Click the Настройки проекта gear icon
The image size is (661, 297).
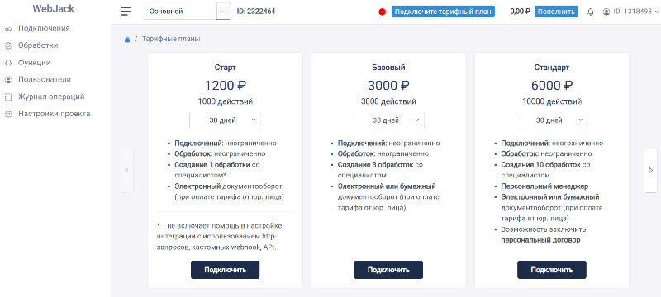8,114
